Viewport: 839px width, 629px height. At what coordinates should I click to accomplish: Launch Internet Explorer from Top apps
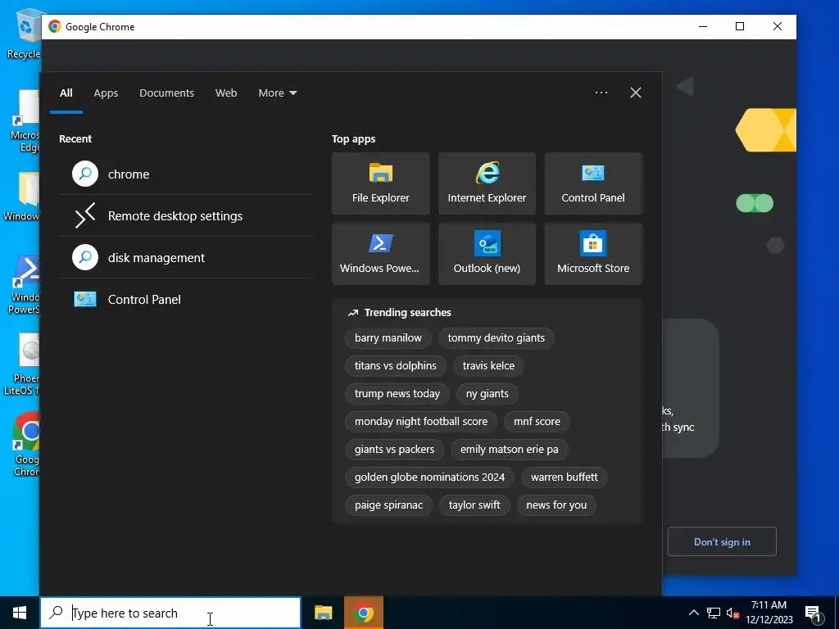coord(487,183)
